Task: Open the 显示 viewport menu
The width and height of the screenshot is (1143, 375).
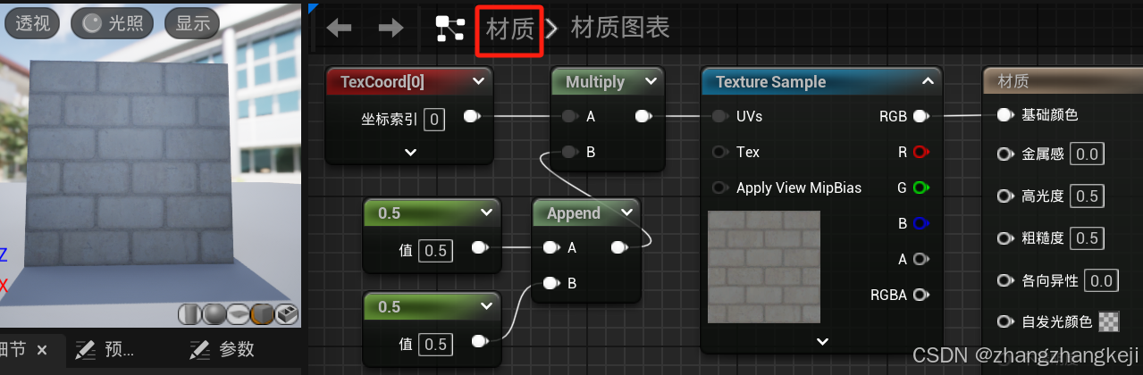Action: coord(192,24)
